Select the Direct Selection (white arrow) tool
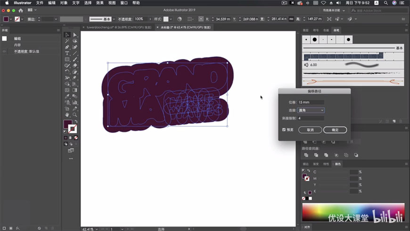The height and width of the screenshot is (231, 410). [75, 35]
